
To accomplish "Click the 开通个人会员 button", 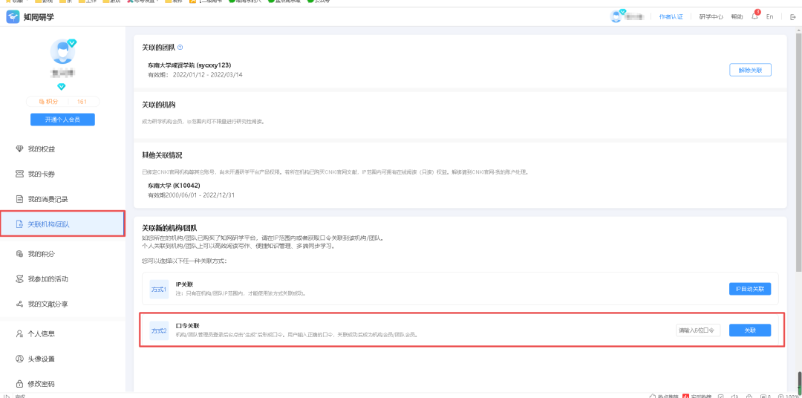I will (x=62, y=120).
